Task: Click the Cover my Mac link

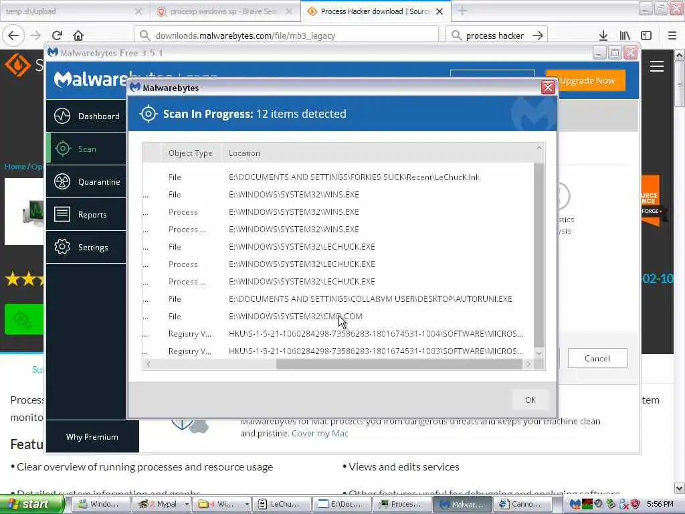Action: tap(320, 433)
